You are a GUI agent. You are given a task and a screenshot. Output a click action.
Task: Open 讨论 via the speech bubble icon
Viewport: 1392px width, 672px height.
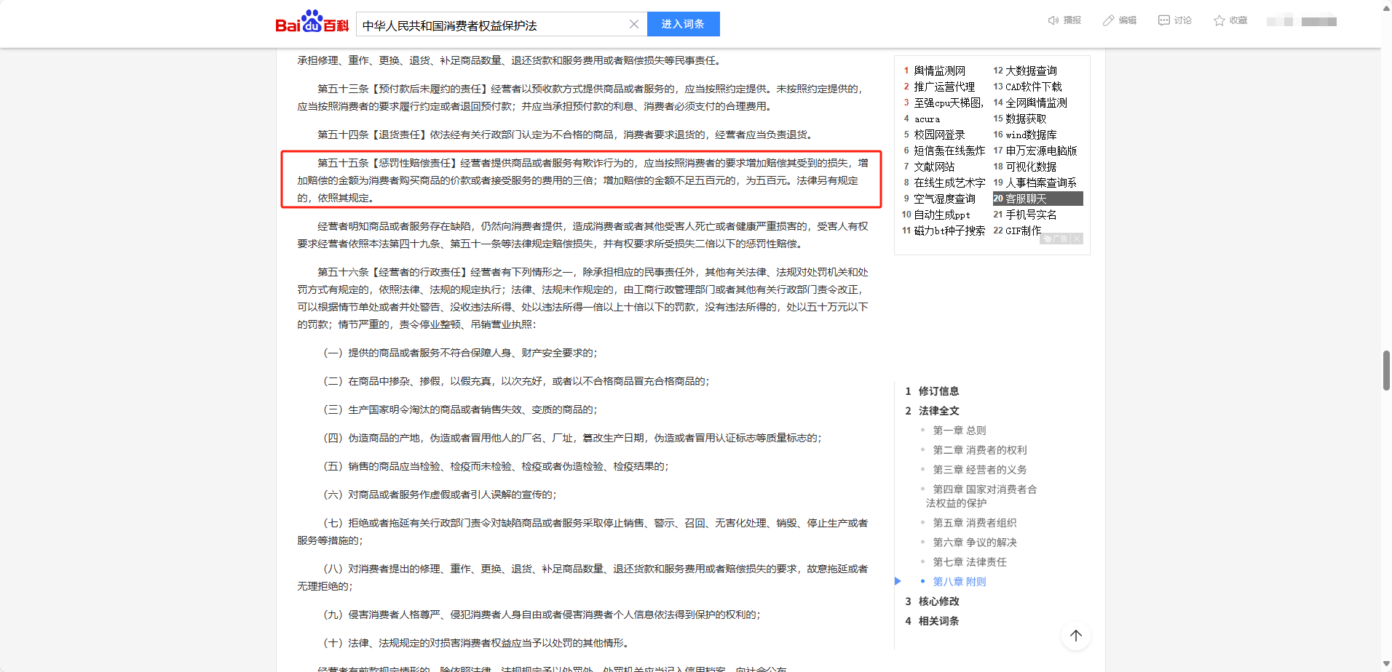[1163, 20]
